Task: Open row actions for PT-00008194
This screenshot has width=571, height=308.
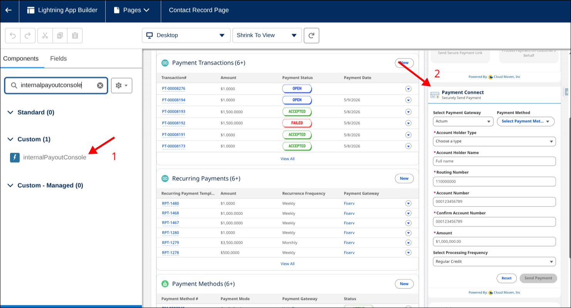Action: pyautogui.click(x=408, y=100)
